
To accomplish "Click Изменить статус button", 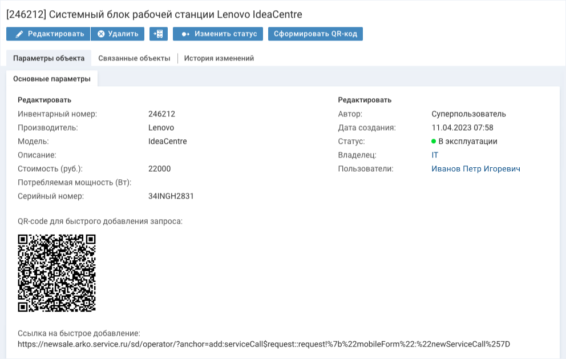I will (218, 34).
